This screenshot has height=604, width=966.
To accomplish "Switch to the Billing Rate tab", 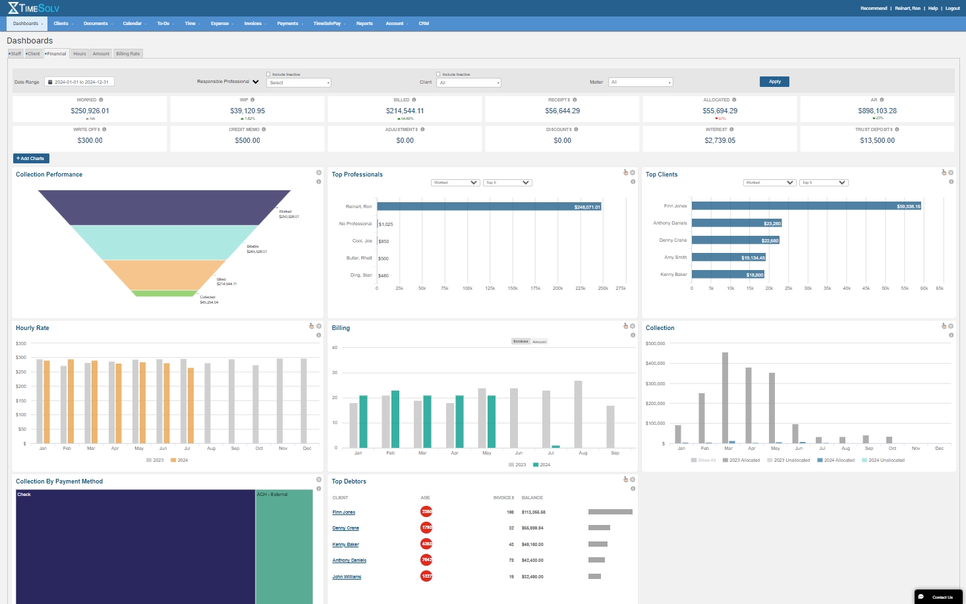I will click(128, 54).
